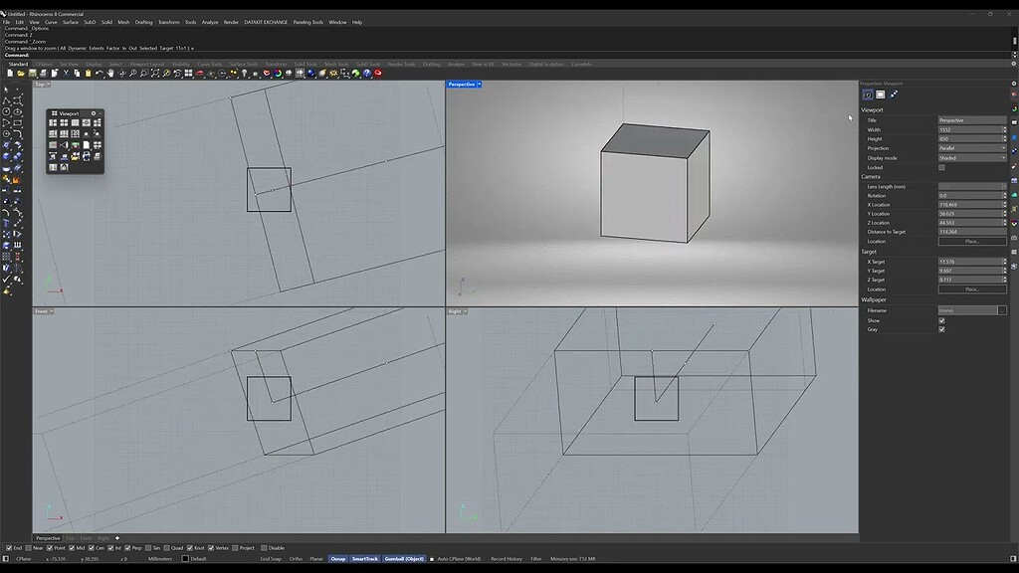
Task: Toggle the Gray wallpaper checkbox
Action: pyautogui.click(x=941, y=329)
